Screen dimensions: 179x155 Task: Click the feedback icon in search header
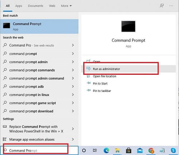click(162, 6)
